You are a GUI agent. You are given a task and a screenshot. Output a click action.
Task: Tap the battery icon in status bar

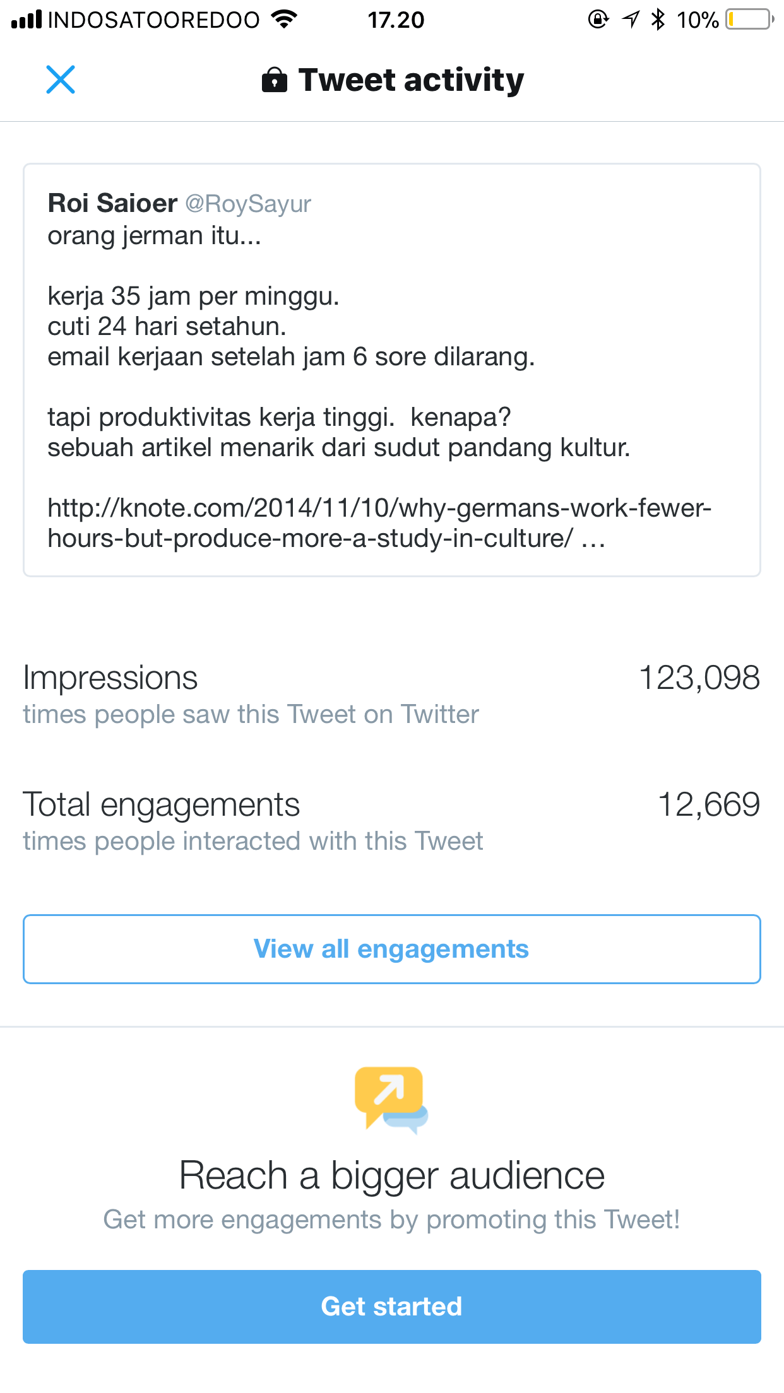749,20
